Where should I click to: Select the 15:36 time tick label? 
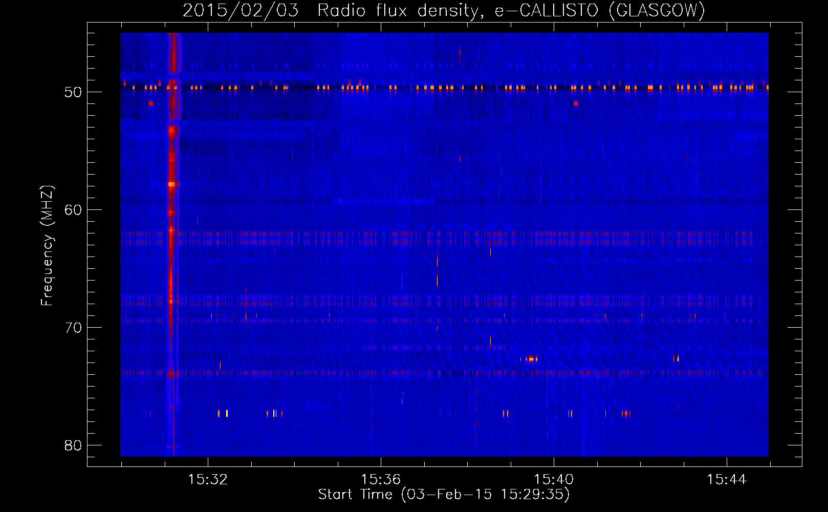(381, 480)
